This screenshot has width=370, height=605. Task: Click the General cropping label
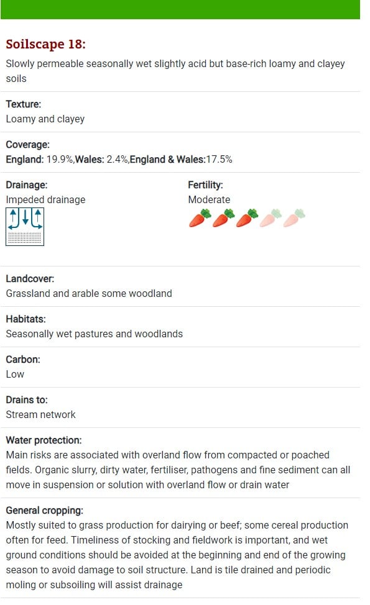click(x=44, y=511)
